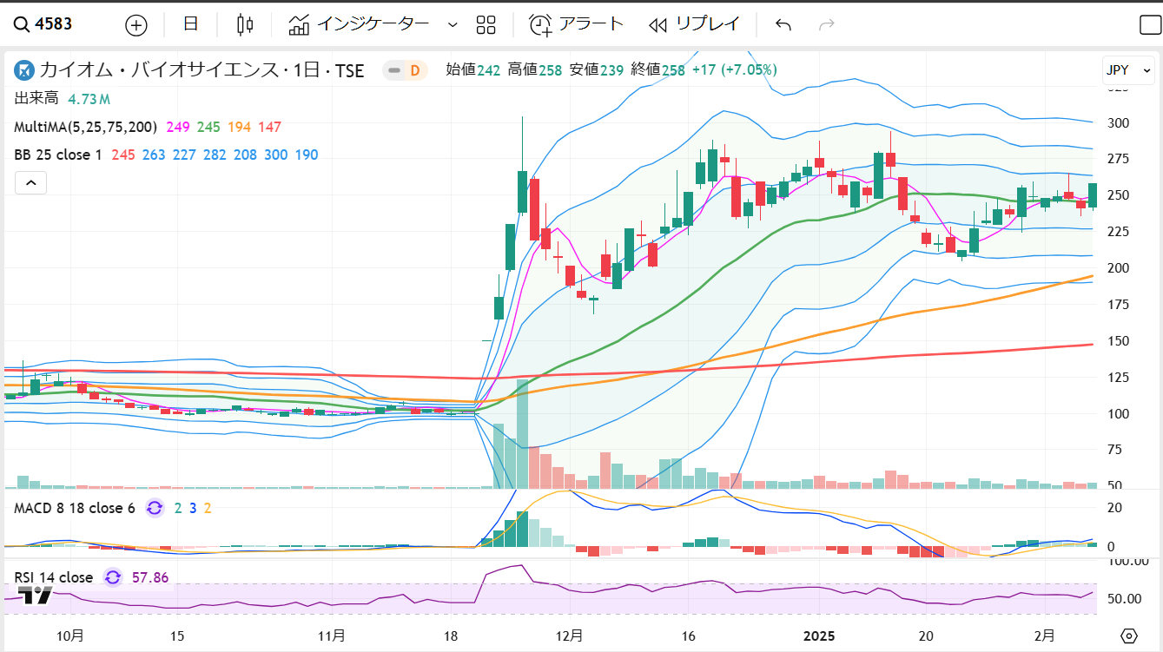Click the 高値258 high value
This screenshot has width=1163, height=652.
(x=534, y=69)
